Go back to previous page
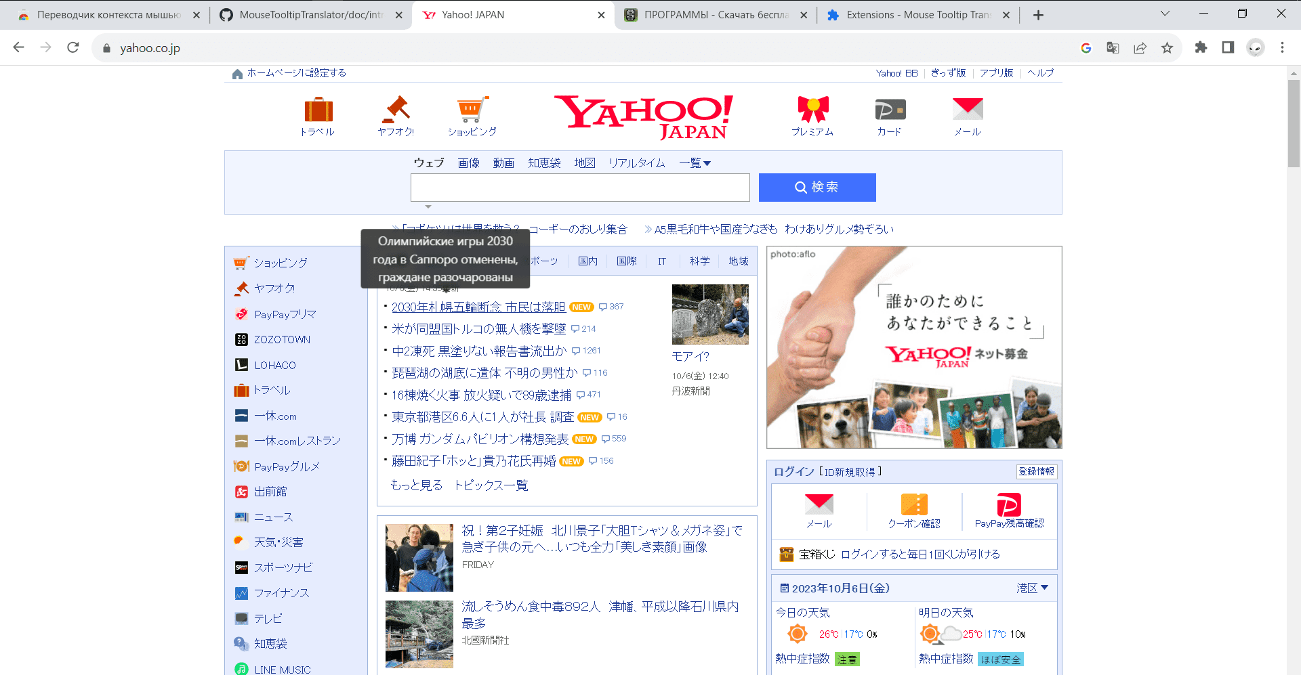 tap(19, 47)
